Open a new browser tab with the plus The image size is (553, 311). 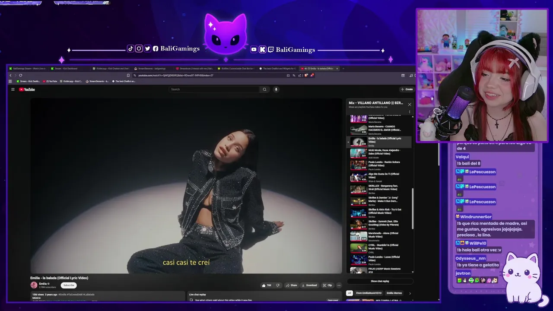(343, 68)
